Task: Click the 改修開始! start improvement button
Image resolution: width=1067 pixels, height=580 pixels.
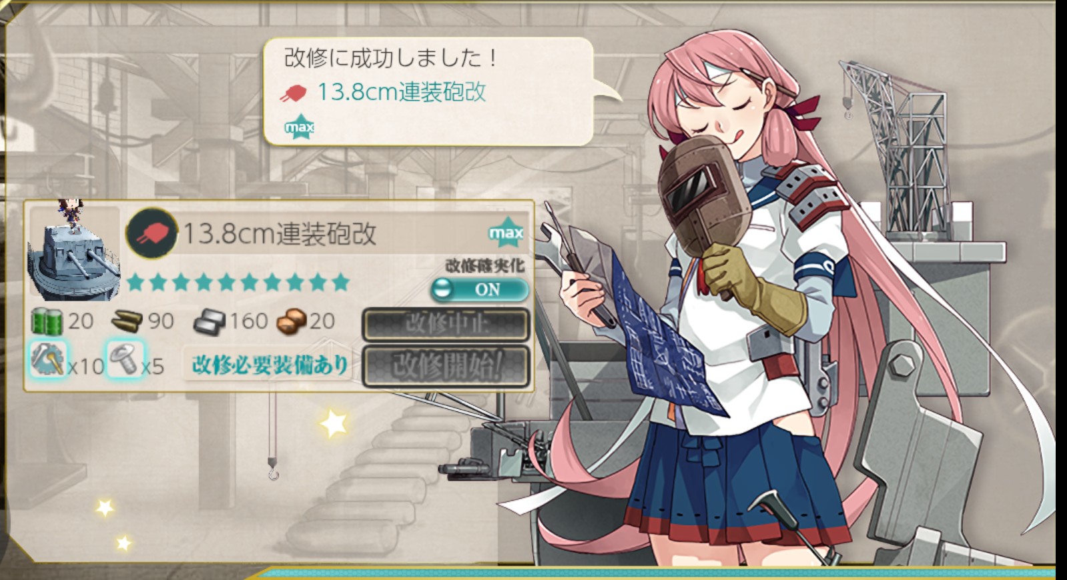Action: click(446, 365)
